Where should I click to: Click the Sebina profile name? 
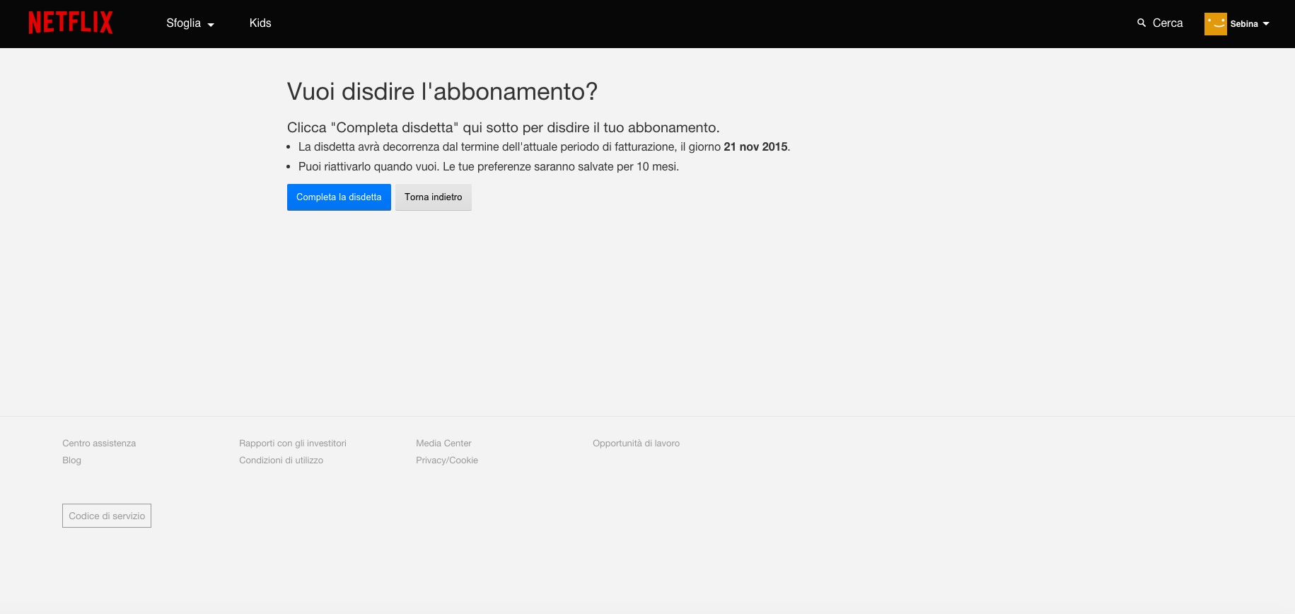1243,24
